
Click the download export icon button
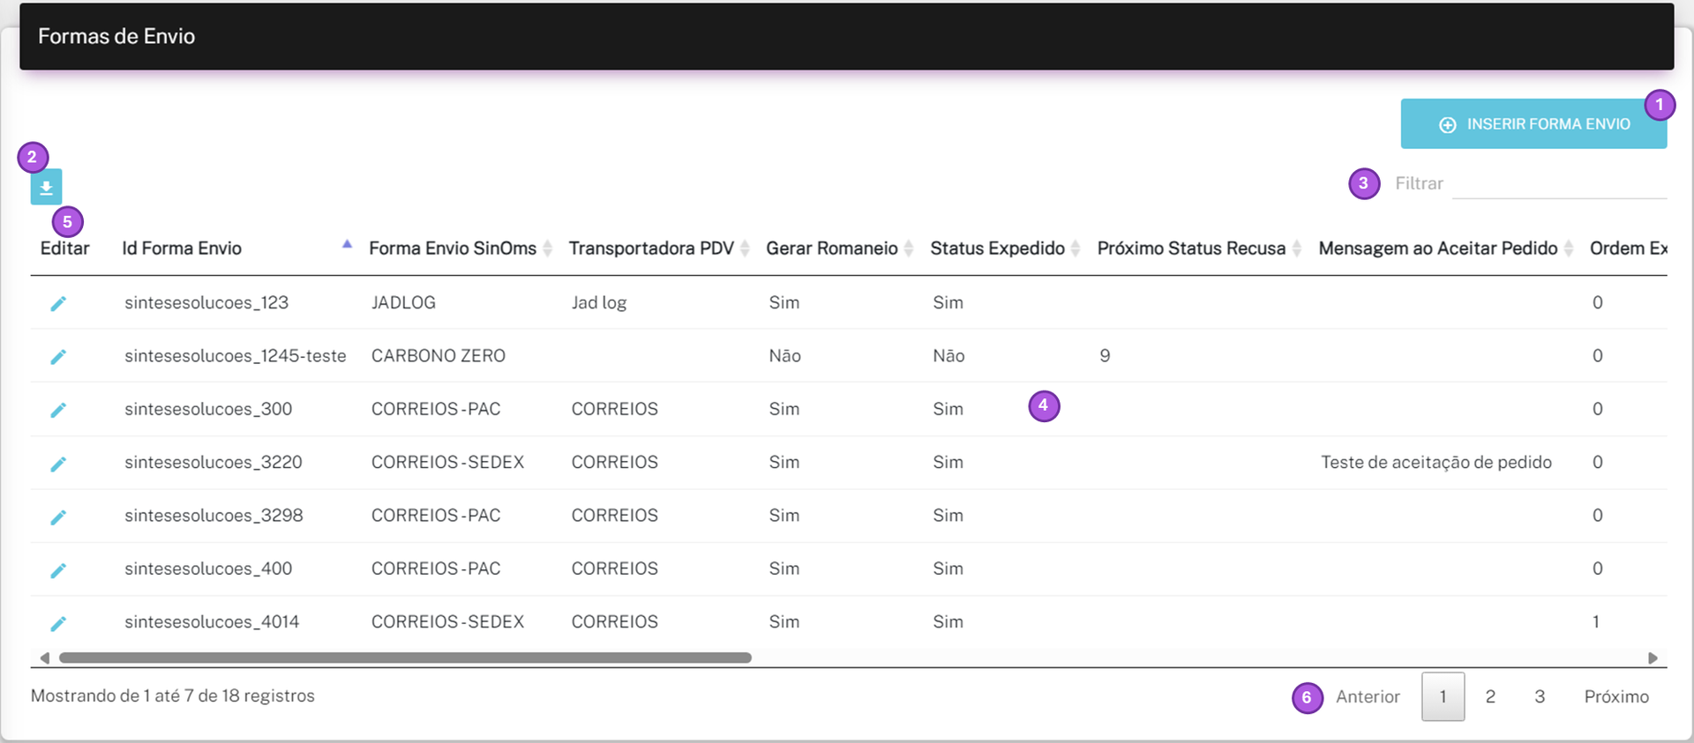pyautogui.click(x=46, y=187)
